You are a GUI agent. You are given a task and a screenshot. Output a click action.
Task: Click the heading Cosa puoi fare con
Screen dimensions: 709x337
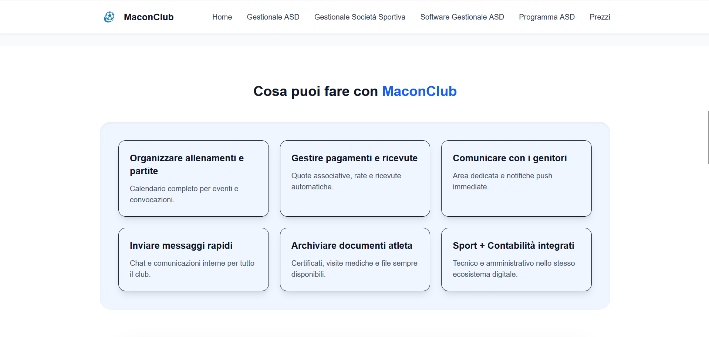[317, 91]
